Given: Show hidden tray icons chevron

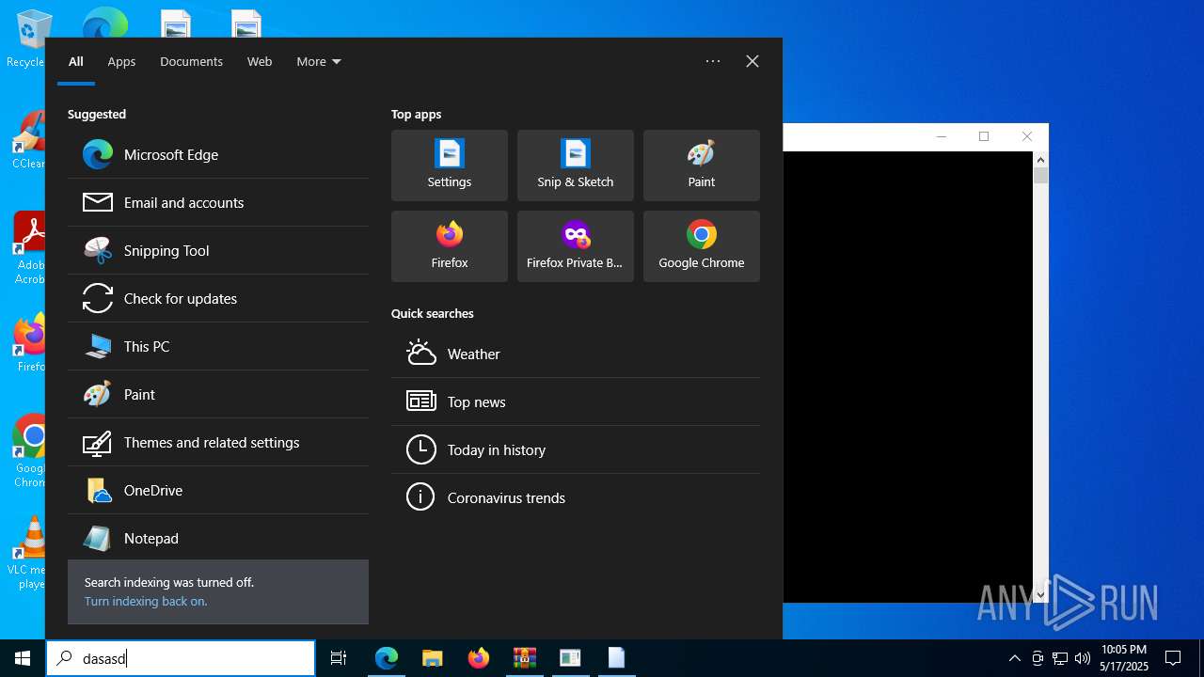Looking at the screenshot, I should click(x=1014, y=658).
